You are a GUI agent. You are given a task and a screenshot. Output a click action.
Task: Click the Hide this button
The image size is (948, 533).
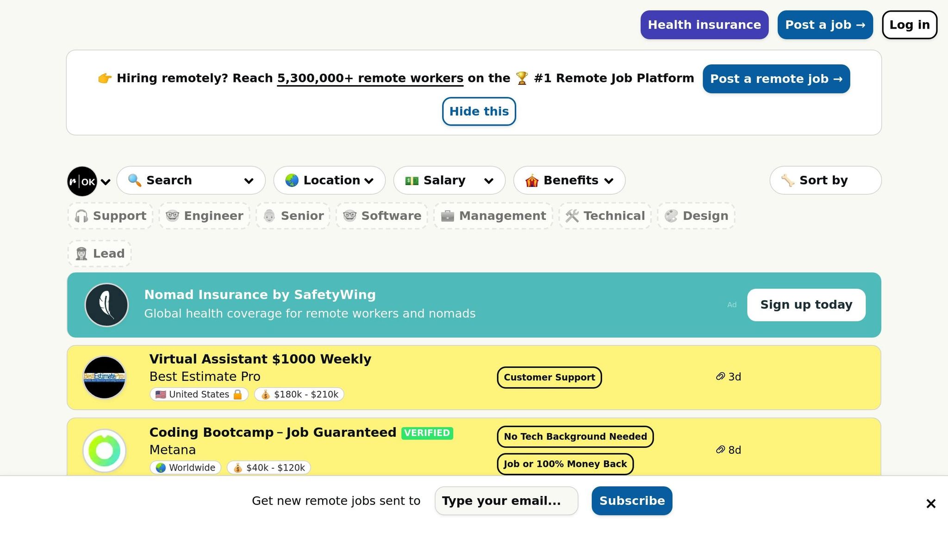coord(479,112)
